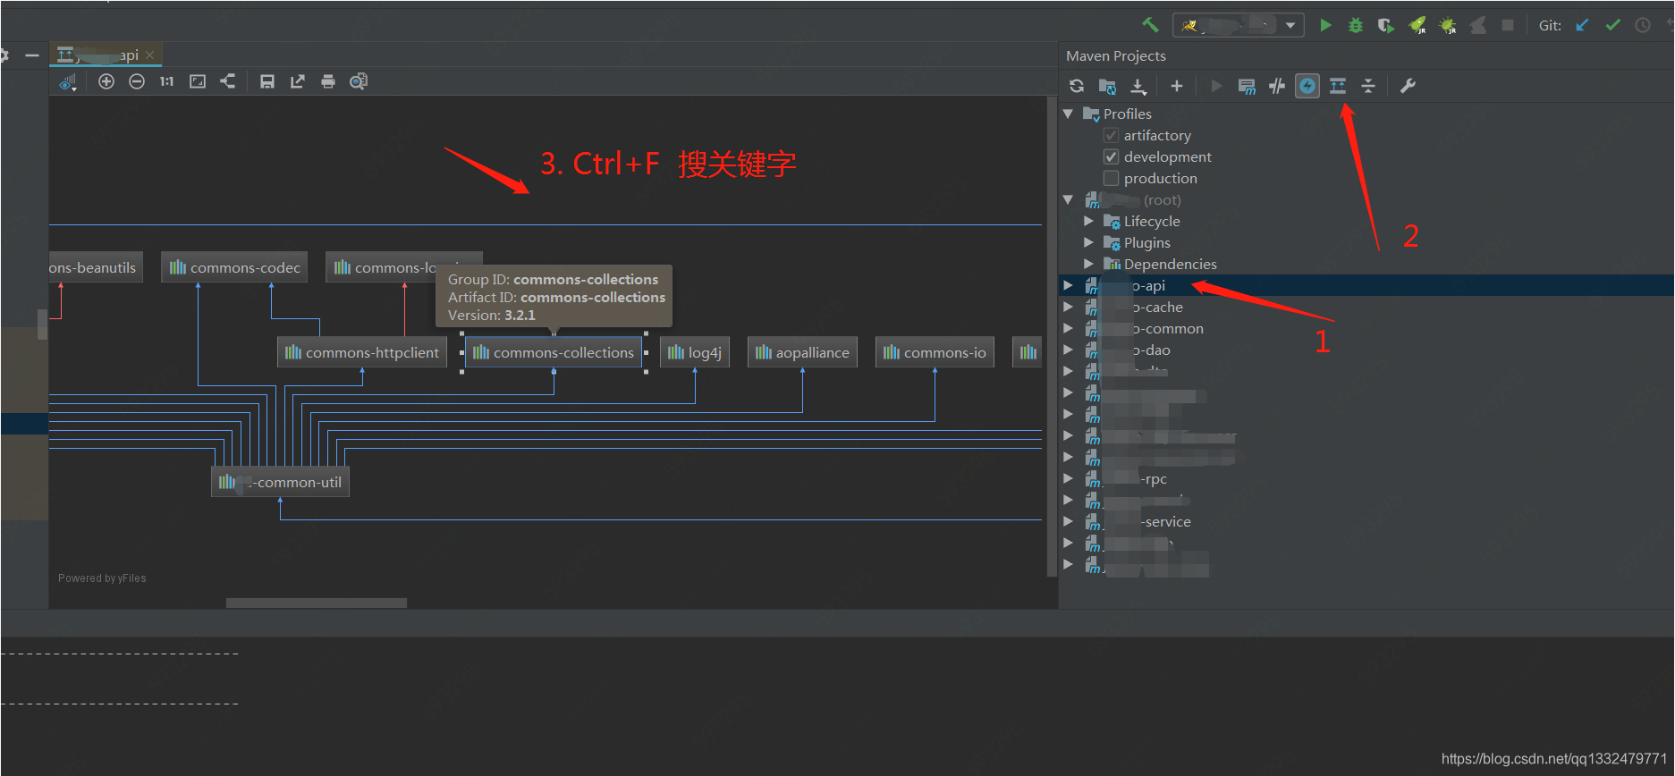
Task: Click the JRebel rocket run icon
Action: (x=1417, y=25)
